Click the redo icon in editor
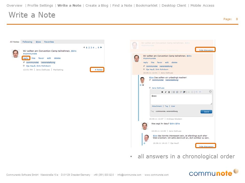 [200, 92]
